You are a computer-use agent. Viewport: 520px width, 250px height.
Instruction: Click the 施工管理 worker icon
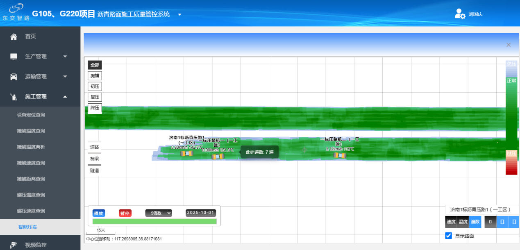[x=14, y=97]
